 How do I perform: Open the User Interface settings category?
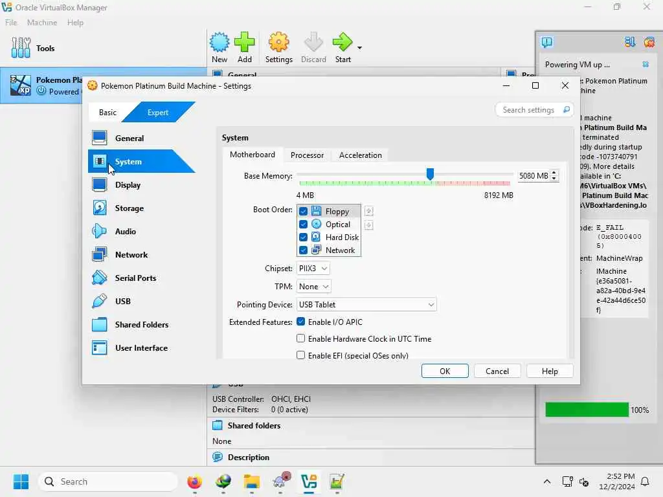(x=141, y=348)
